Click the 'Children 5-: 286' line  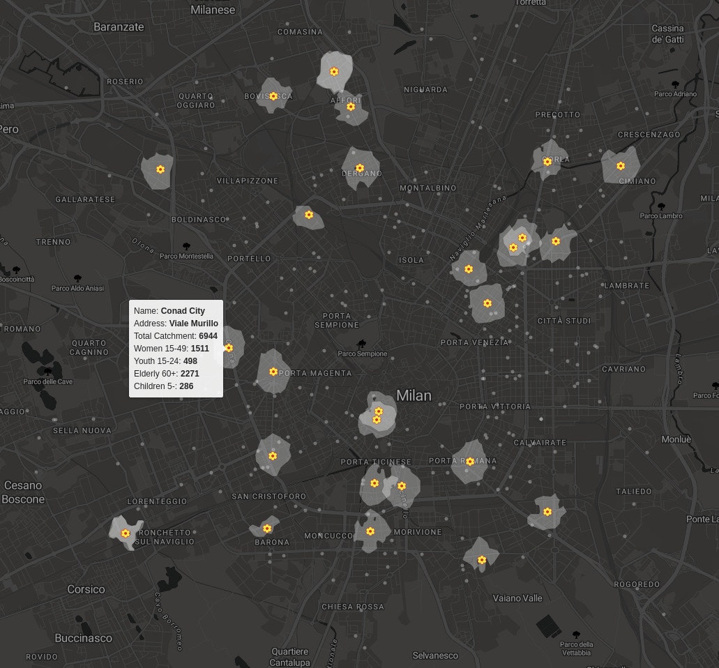164,386
